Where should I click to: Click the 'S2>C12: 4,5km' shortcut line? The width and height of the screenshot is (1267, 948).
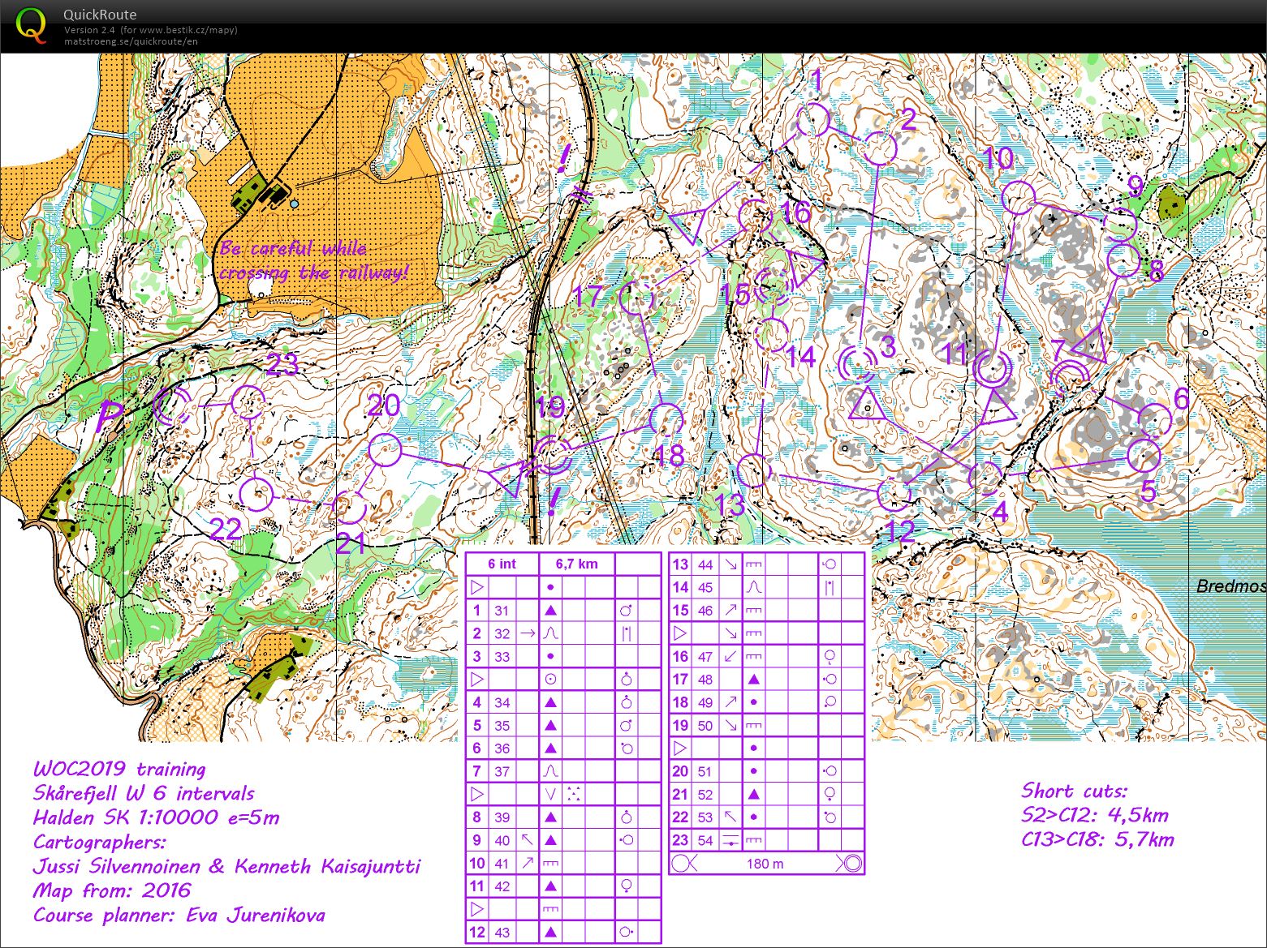1095,815
